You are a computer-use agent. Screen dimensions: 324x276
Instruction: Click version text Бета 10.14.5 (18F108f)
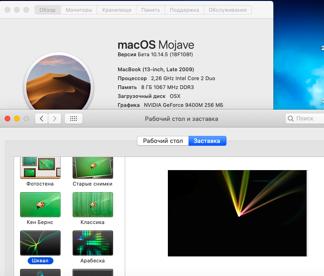click(x=166, y=54)
